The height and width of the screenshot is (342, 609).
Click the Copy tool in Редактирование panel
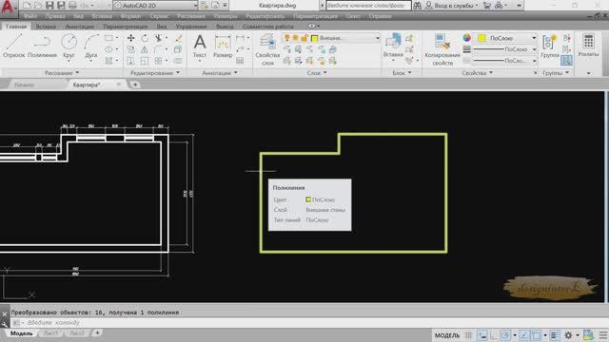click(131, 49)
